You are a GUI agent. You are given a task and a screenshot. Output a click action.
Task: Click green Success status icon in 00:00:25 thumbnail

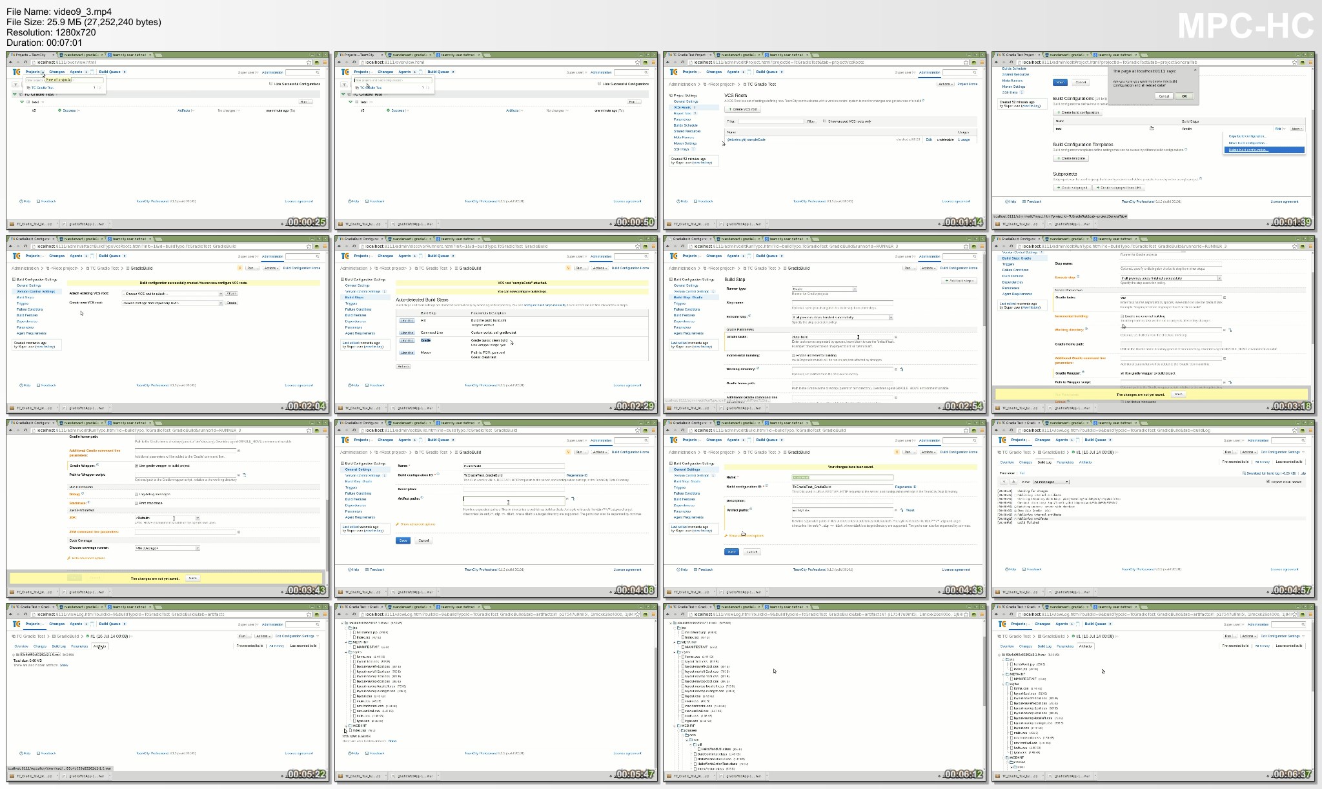pyautogui.click(x=59, y=110)
